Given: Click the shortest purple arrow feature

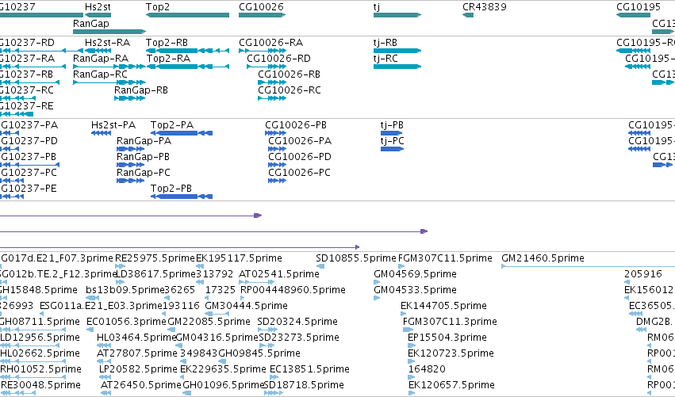Looking at the screenshot, I should pyautogui.click(x=131, y=216).
